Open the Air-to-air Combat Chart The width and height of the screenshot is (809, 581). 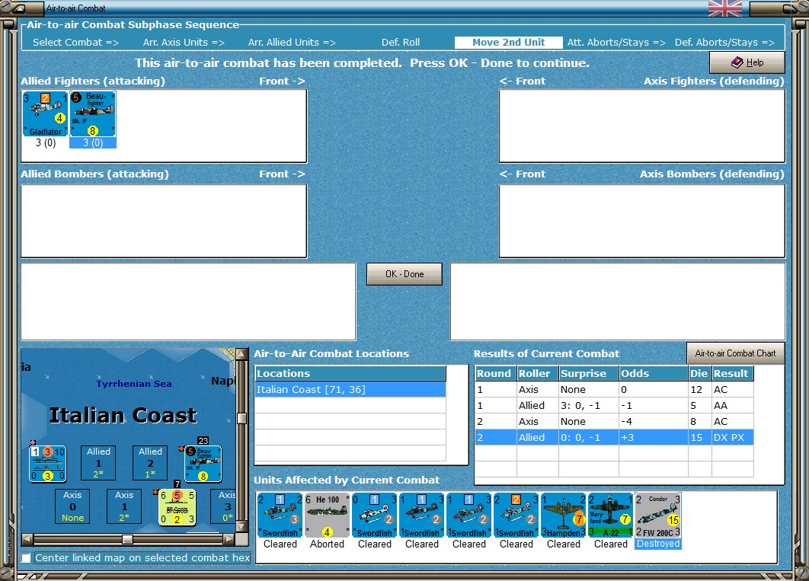pyautogui.click(x=735, y=353)
